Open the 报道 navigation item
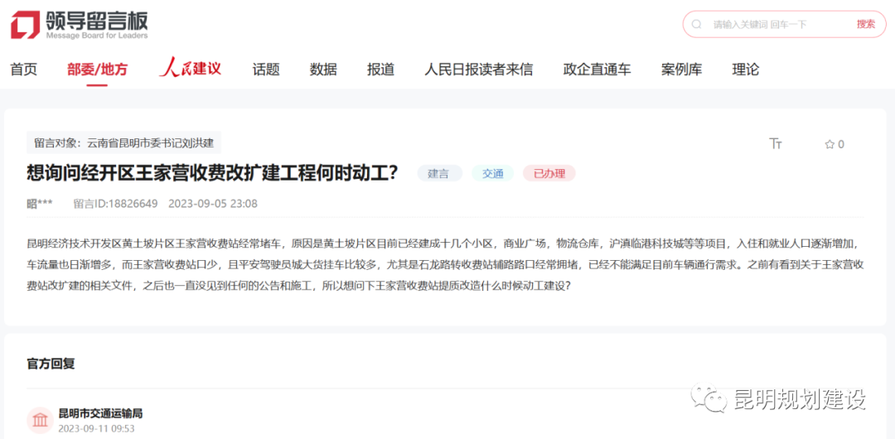895x439 pixels. click(x=380, y=70)
